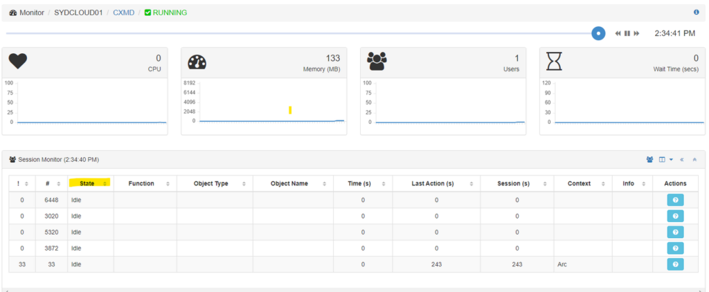Open the CXMD breadcrumb link
Viewport: 709px width, 292px height.
click(x=124, y=12)
